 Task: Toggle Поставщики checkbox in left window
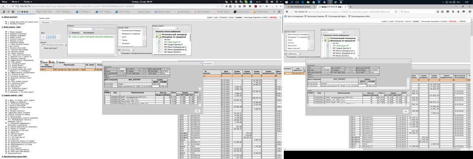pyautogui.click(x=82, y=32)
